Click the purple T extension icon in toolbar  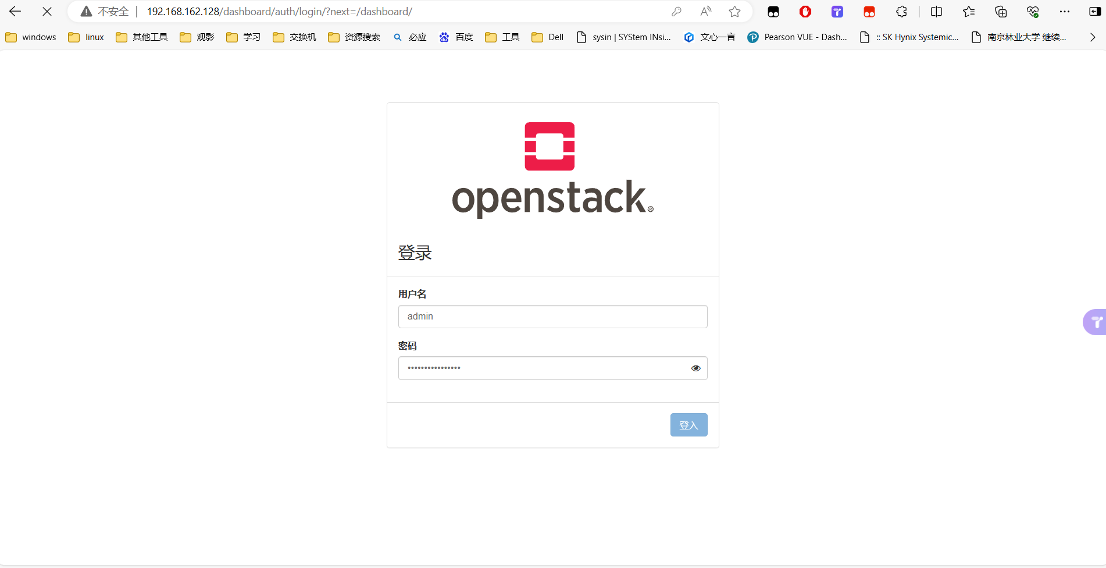point(837,12)
